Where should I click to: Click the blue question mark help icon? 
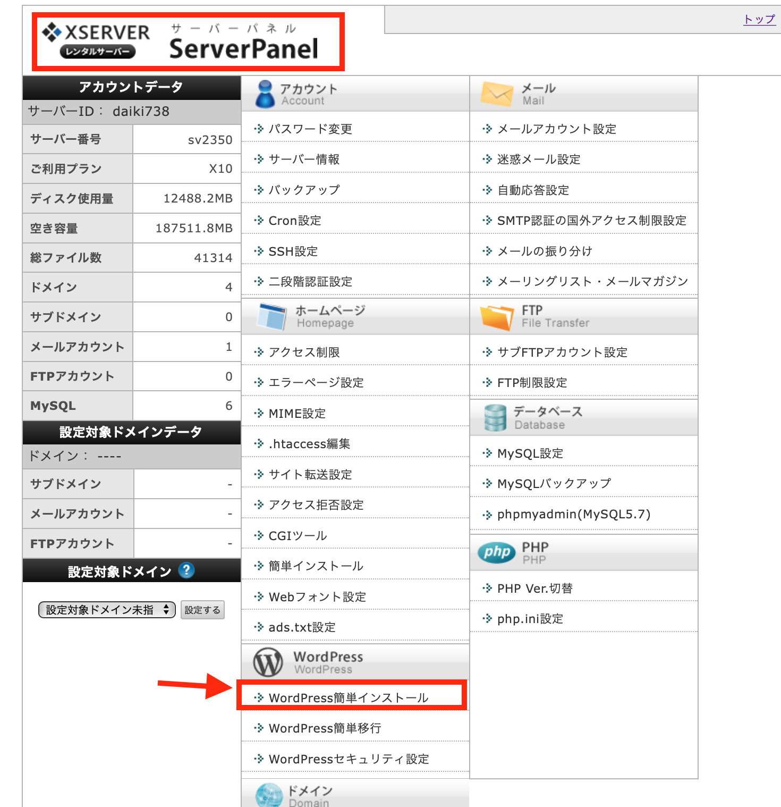point(186,570)
